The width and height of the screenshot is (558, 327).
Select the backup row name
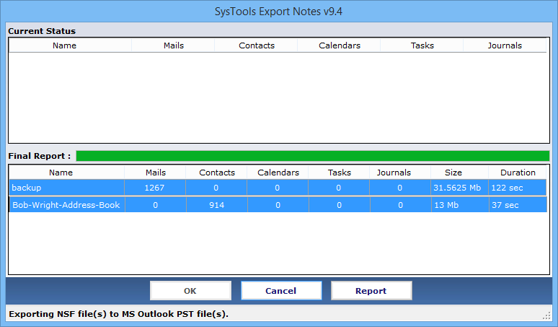66,188
